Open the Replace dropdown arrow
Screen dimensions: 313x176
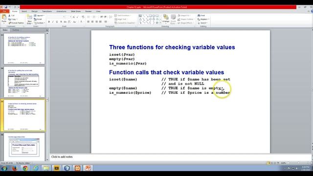tap(209, 19)
